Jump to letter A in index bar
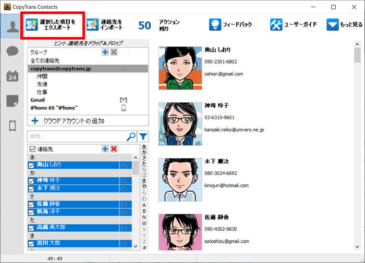This screenshot has width=365, height=263. [x=144, y=205]
